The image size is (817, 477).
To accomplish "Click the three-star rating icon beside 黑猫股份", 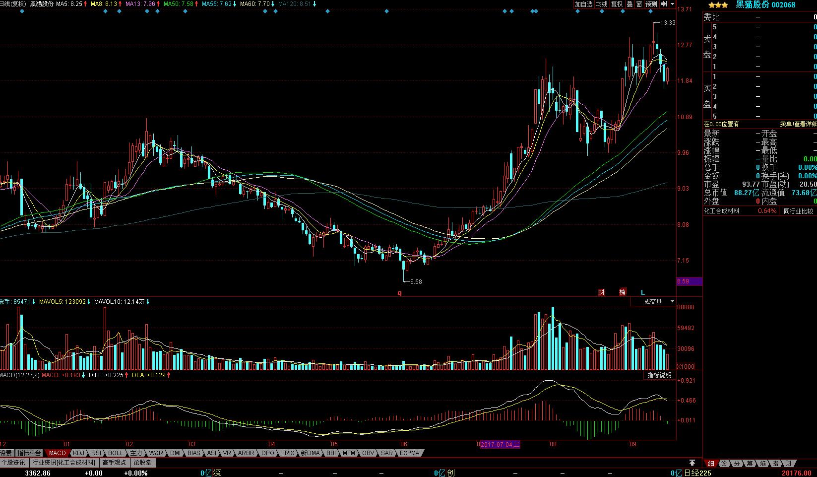I will [718, 5].
